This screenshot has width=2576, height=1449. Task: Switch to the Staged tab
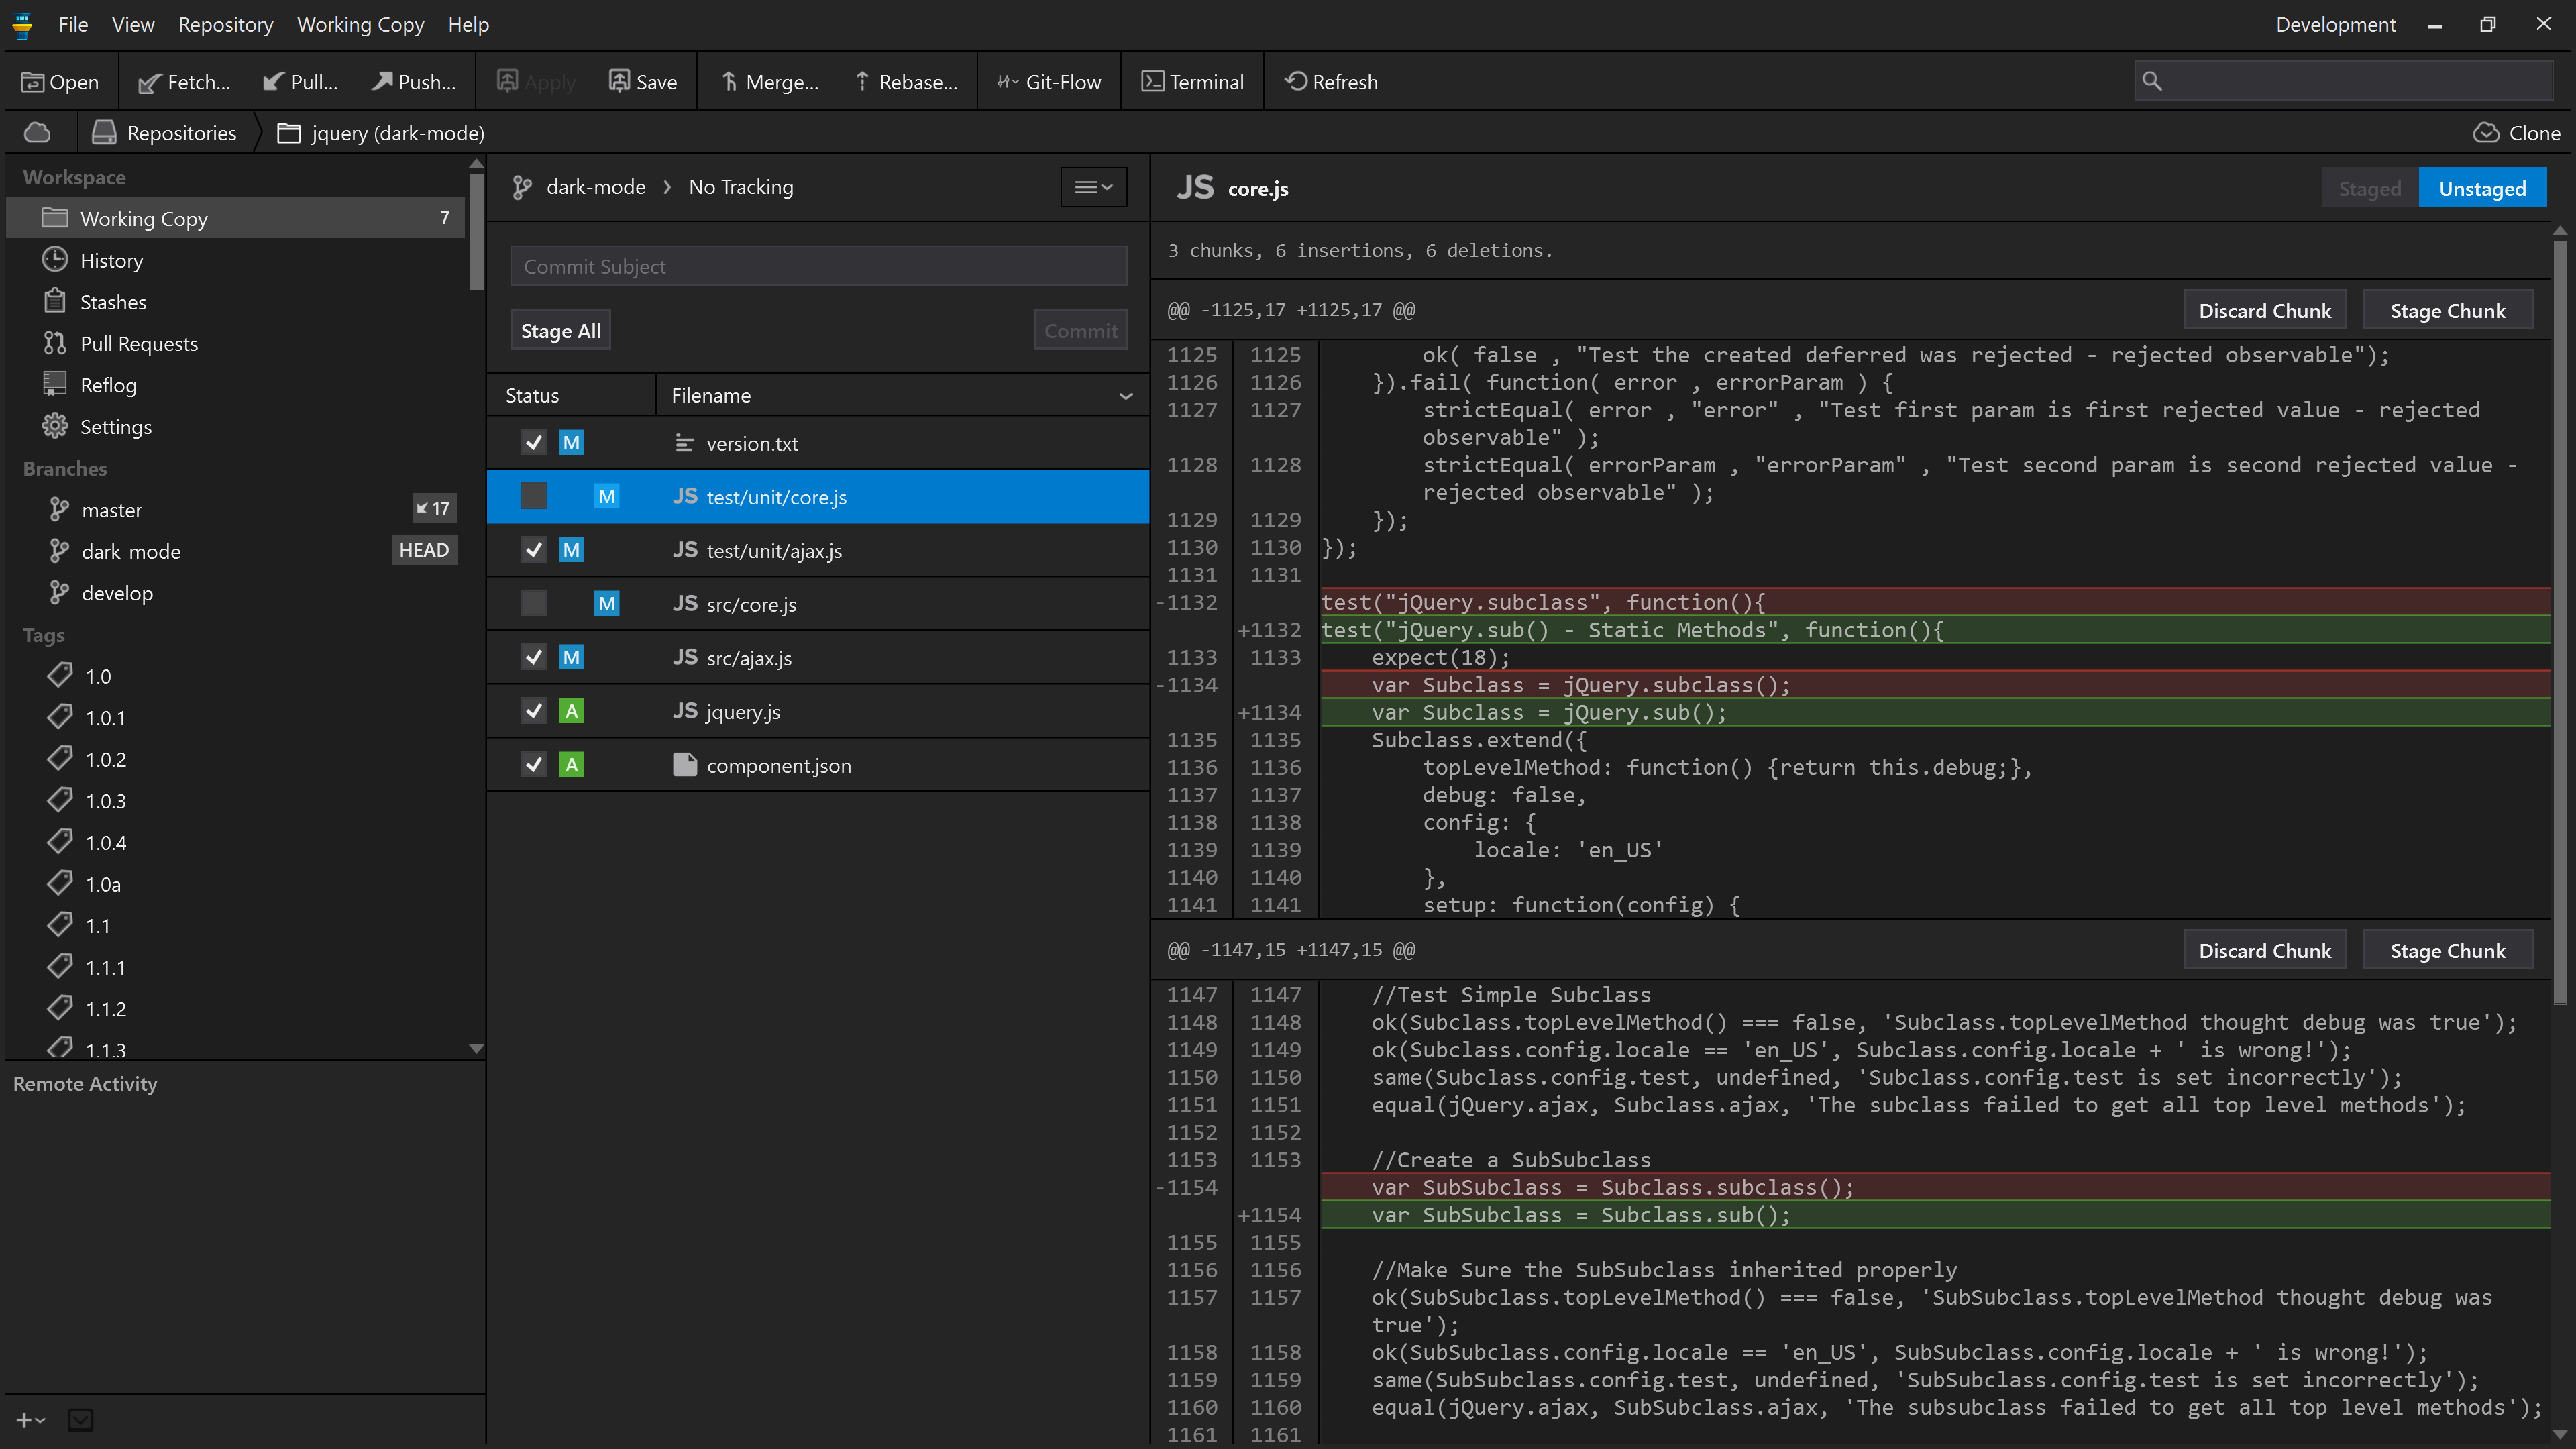(x=2369, y=189)
